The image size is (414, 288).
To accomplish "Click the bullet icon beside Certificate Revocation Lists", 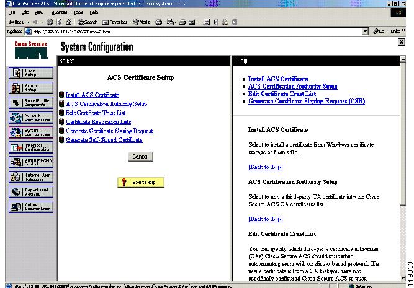I will click(61, 122).
